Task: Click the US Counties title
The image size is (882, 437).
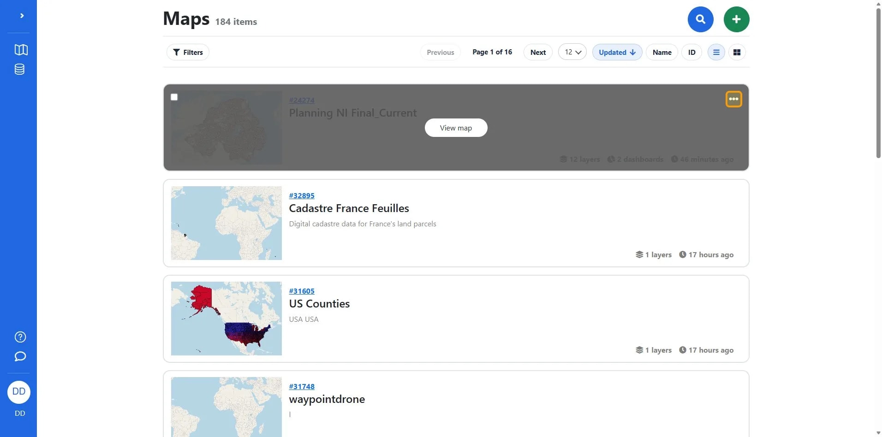Action: click(319, 304)
